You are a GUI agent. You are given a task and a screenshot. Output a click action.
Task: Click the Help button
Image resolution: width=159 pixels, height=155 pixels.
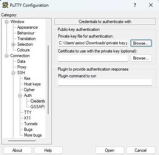(48, 150)
